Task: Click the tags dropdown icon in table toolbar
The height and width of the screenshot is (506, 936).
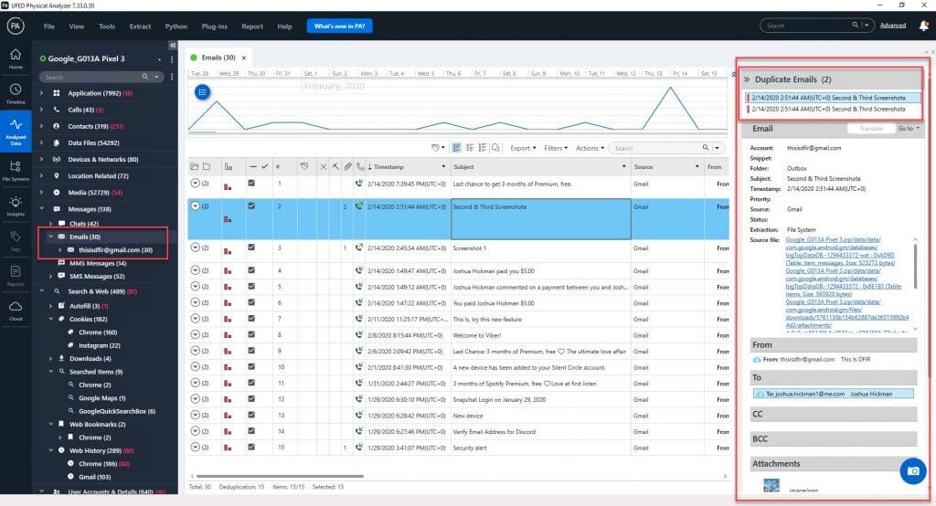Action: (x=438, y=148)
